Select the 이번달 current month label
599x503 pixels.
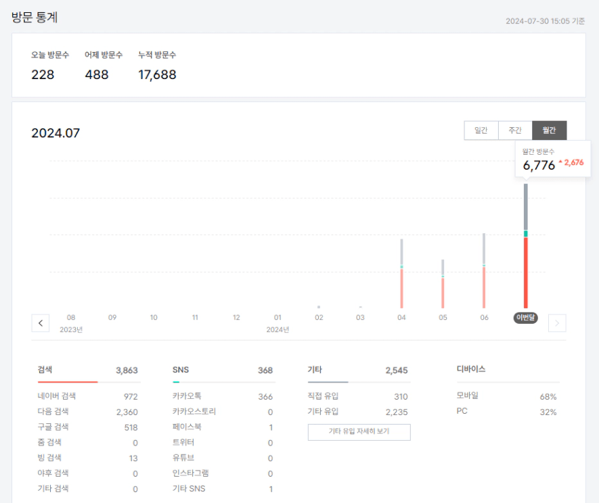[x=525, y=318]
